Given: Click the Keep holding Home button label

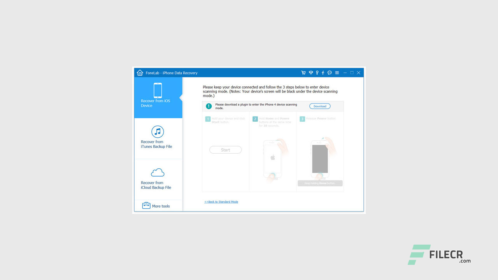Looking at the screenshot, I should (320, 183).
